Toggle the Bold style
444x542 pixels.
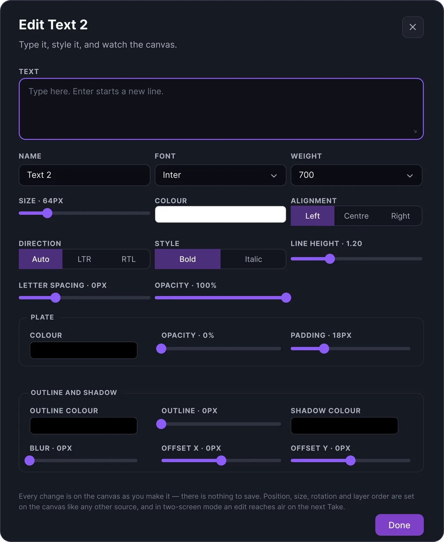click(x=188, y=259)
